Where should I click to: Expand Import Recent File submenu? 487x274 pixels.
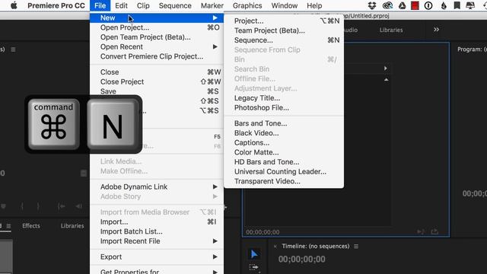[157, 241]
